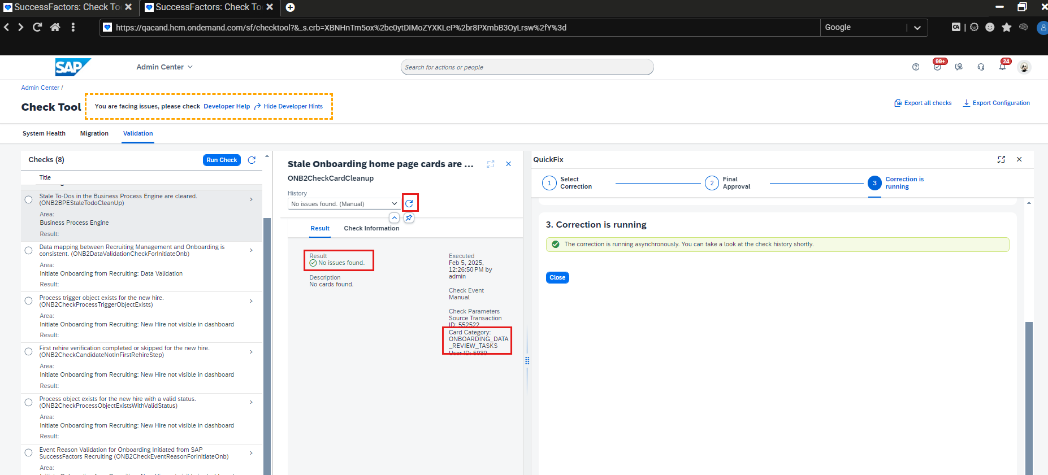Close the QuickFix panel
This screenshot has height=475, width=1048.
[x=1019, y=160]
